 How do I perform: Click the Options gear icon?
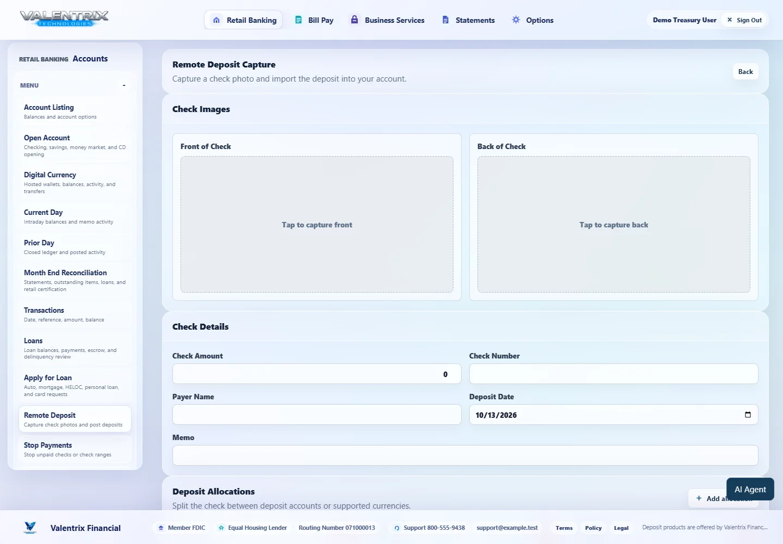coord(516,20)
